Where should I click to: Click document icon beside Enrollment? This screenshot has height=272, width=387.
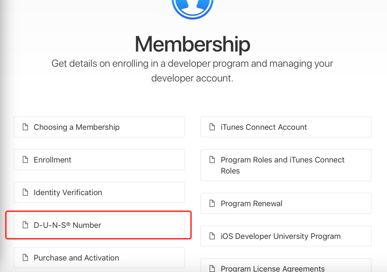pos(25,160)
